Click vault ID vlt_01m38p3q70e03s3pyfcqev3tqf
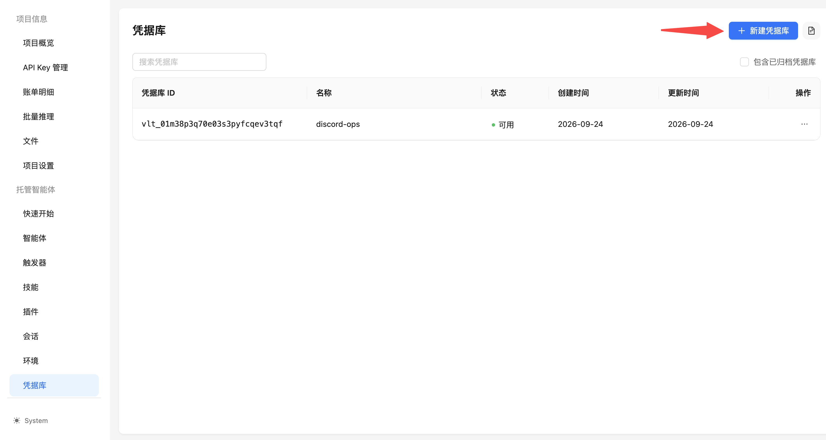Viewport: 826px width, 440px height. click(x=212, y=124)
